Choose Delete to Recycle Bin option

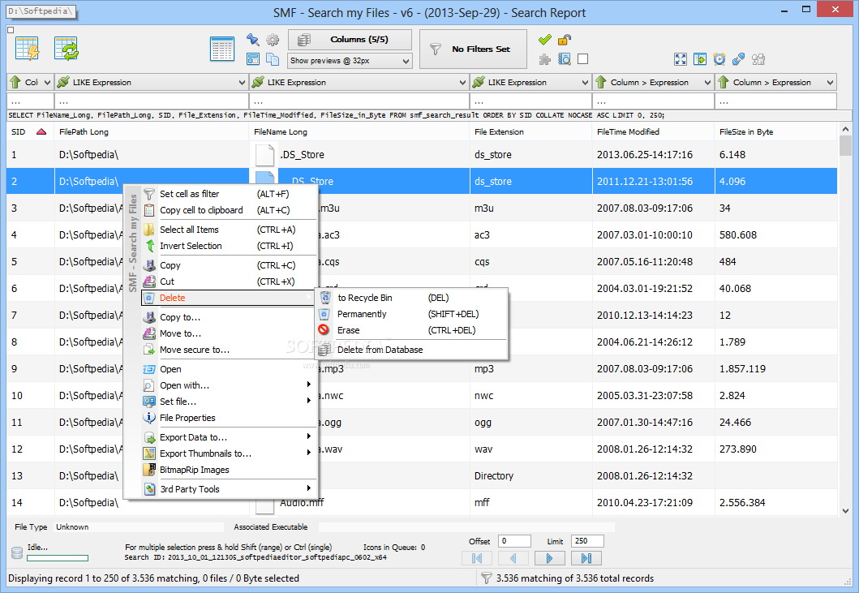pyautogui.click(x=411, y=298)
